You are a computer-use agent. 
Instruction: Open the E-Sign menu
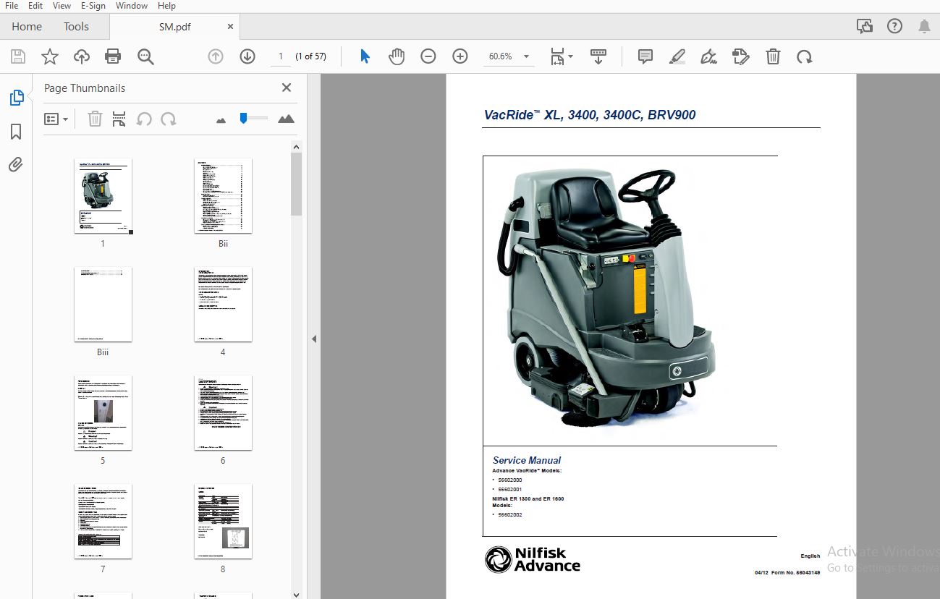click(93, 6)
